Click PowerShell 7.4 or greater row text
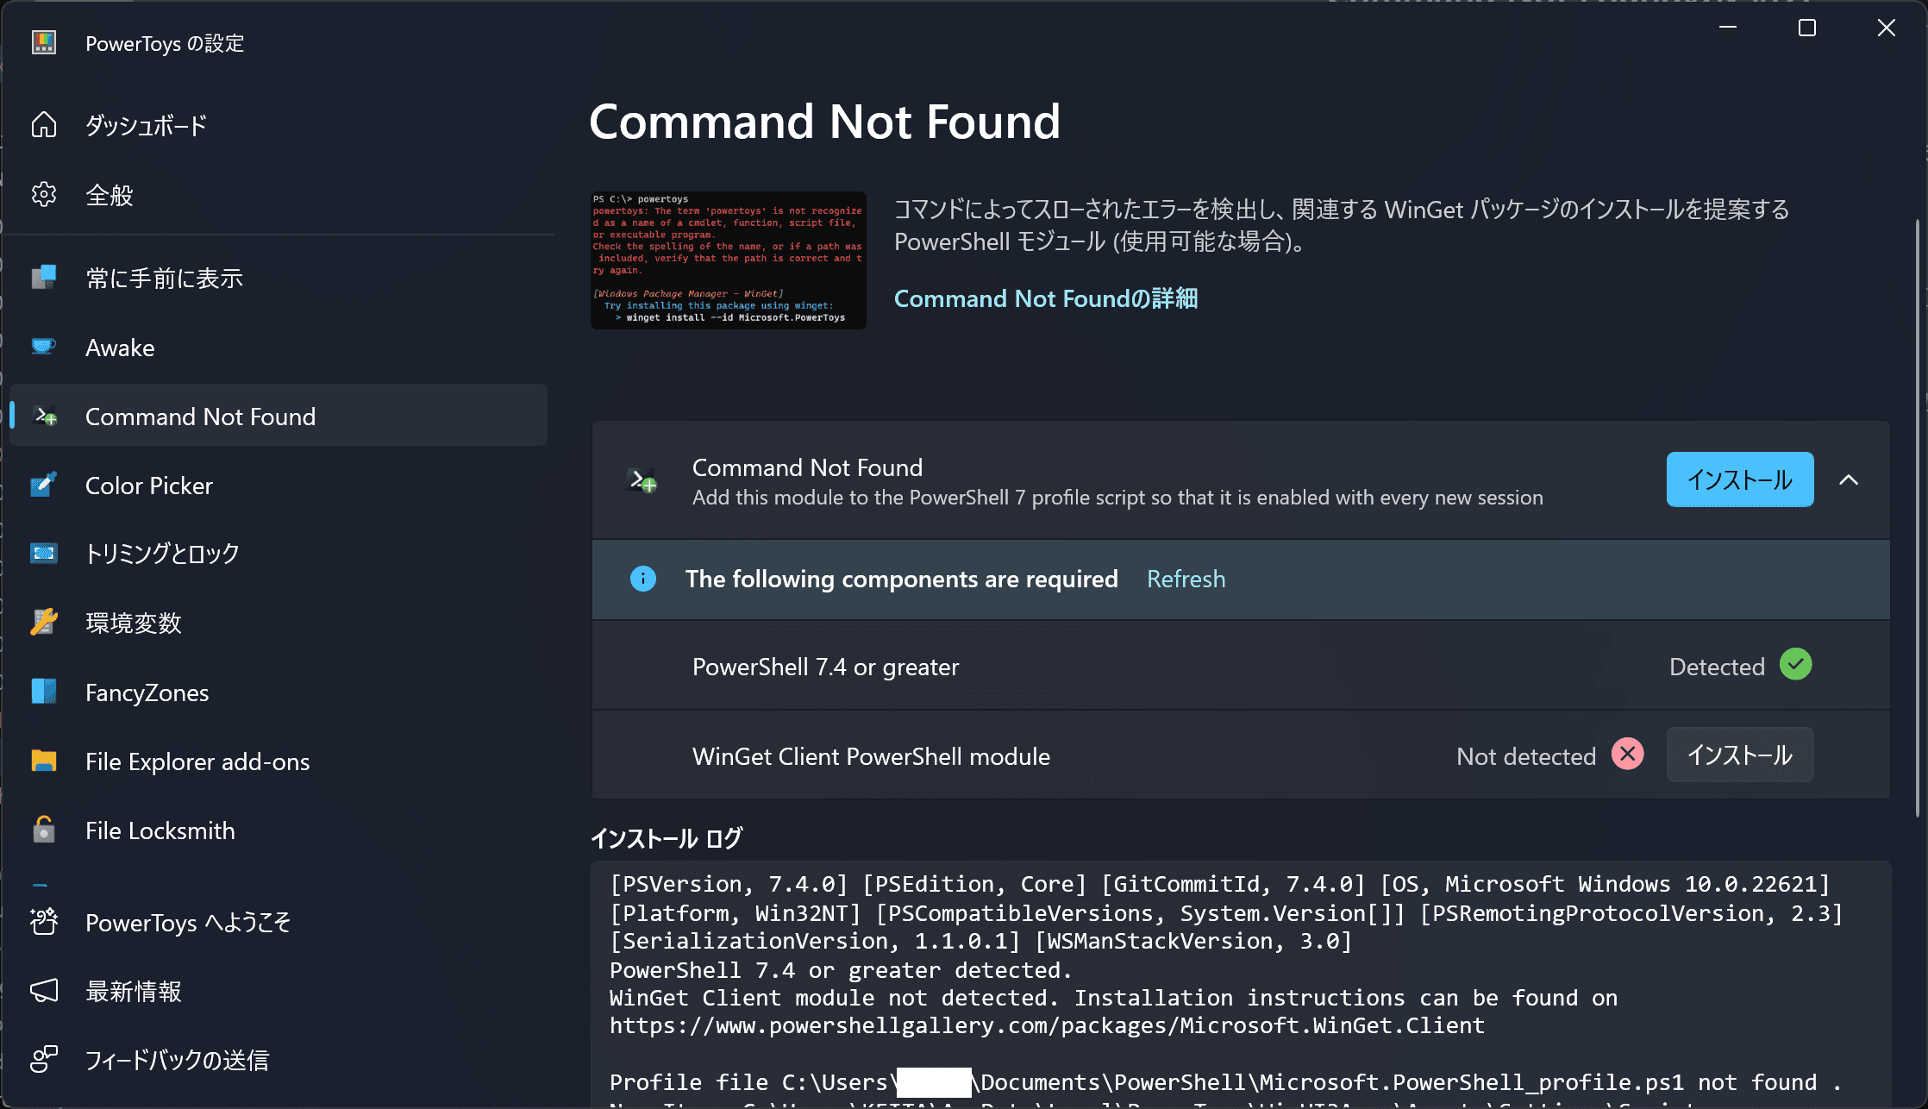This screenshot has height=1109, width=1928. (825, 667)
